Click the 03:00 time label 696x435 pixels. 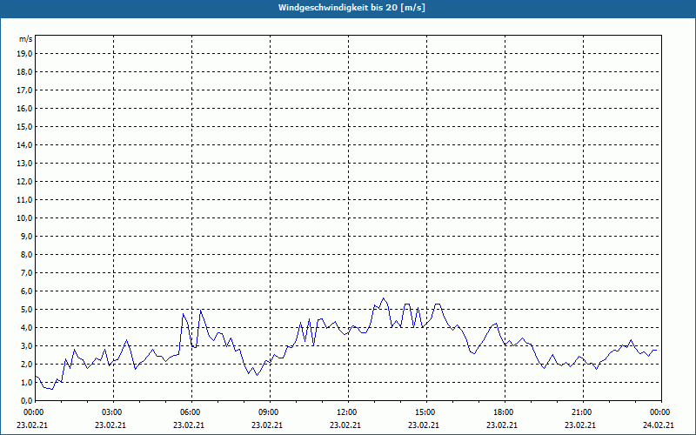(111, 412)
